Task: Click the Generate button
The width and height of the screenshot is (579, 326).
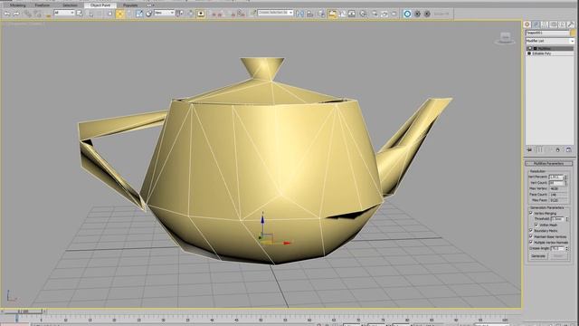Action: (x=538, y=255)
